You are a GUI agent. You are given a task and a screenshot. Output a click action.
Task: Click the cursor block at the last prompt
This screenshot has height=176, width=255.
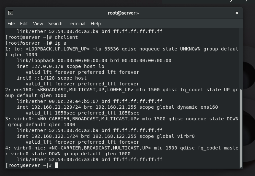[x=56, y=165]
